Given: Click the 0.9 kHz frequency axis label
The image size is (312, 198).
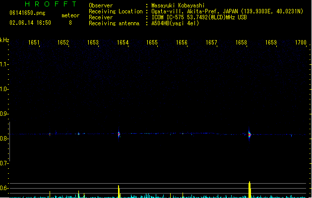Looking at the screenshot, I should click(x=4, y=114).
